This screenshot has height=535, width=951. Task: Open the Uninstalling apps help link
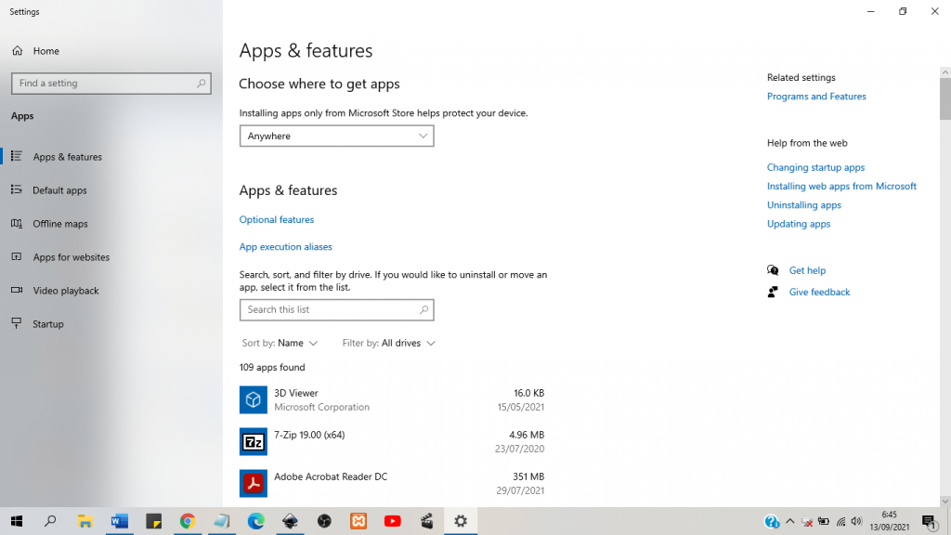click(804, 205)
